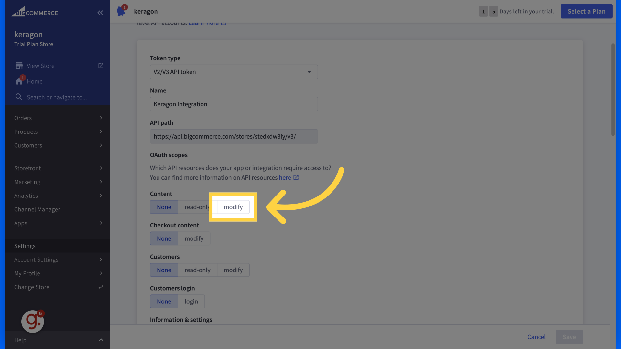
Task: Open store via the View Store external-link icon
Action: click(101, 65)
